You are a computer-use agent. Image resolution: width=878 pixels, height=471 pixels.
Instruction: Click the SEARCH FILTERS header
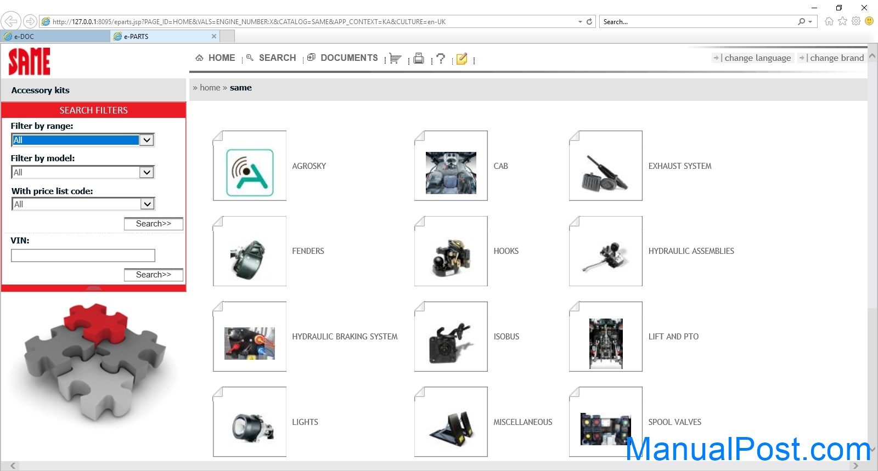click(94, 110)
